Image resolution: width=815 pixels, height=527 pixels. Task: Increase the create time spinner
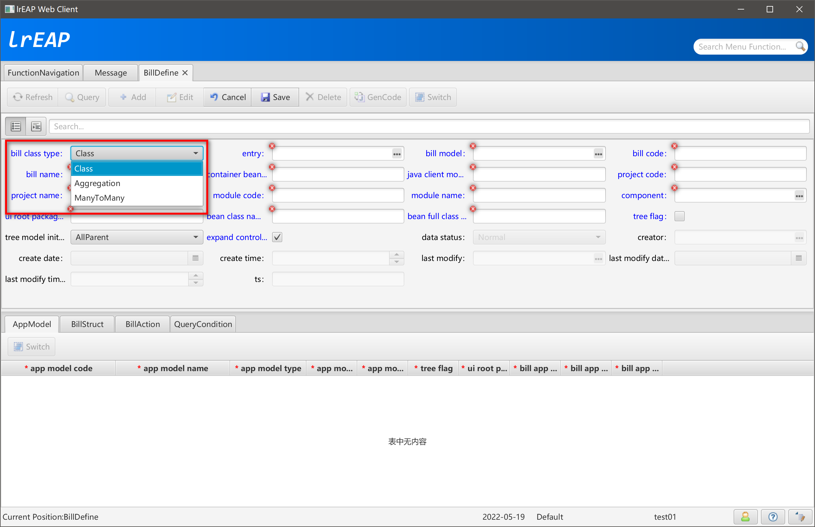click(x=397, y=255)
